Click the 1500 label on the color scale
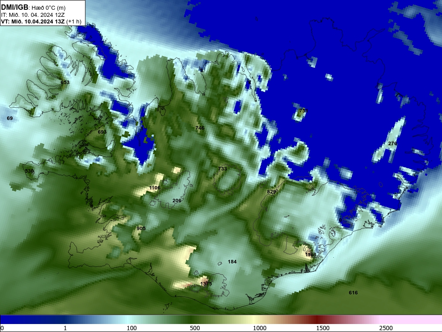 tap(323, 328)
